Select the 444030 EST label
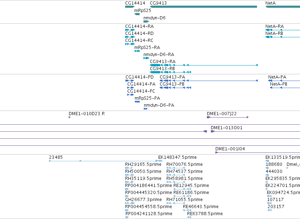Image resolution: width=300 pixels, height=219 pixels. [x=274, y=171]
